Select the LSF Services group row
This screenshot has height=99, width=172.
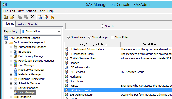tap(118, 72)
